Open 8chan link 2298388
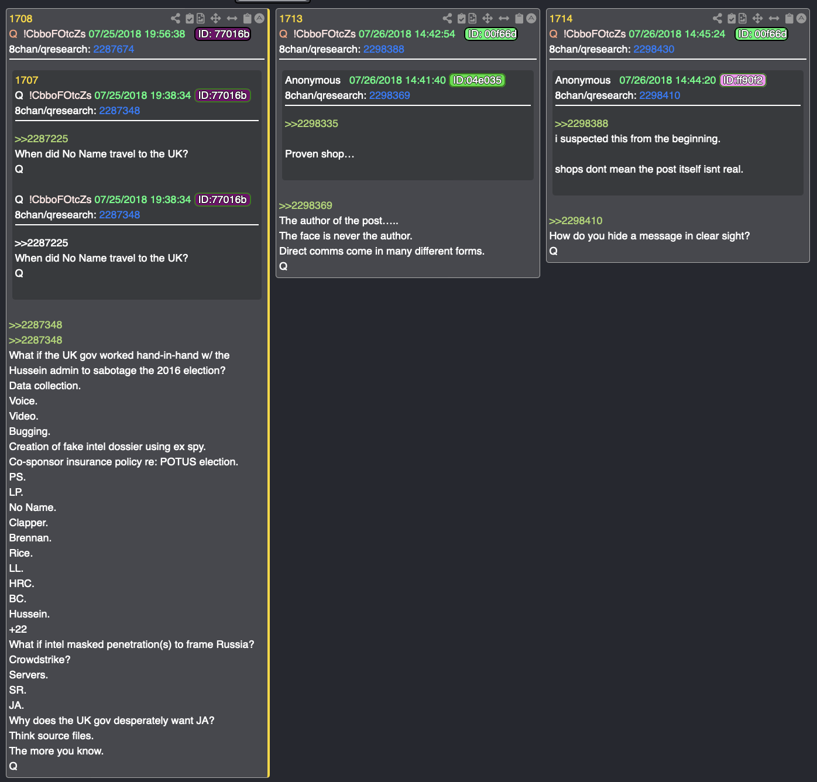The width and height of the screenshot is (817, 782). [x=384, y=49]
